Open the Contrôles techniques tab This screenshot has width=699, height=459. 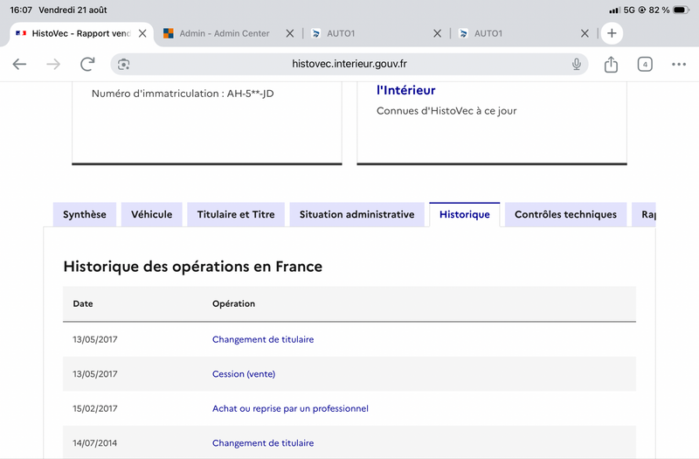tap(565, 214)
